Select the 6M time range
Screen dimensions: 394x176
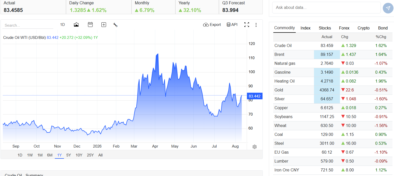[x=50, y=155]
